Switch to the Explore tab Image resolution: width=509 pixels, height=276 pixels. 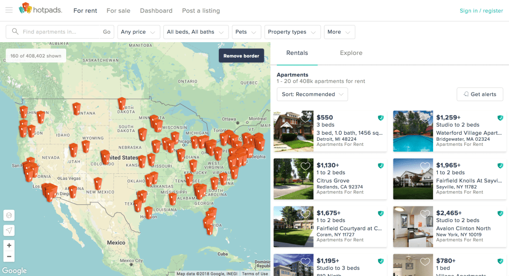[x=351, y=53]
